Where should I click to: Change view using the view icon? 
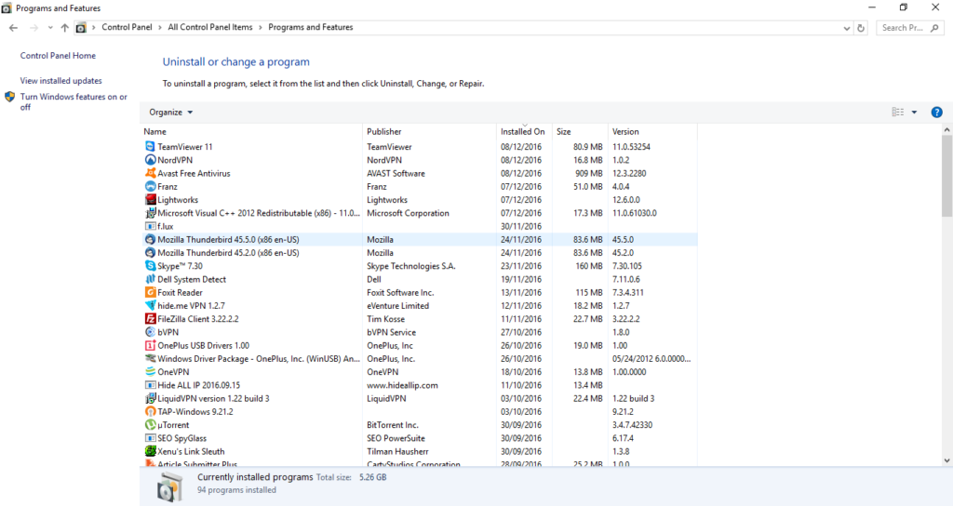click(x=898, y=113)
